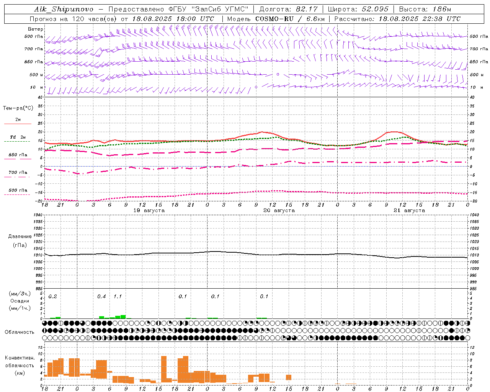Click the "Td 2м" dew point legend label
Viewport: 490px width, 392px height.
coord(18,137)
